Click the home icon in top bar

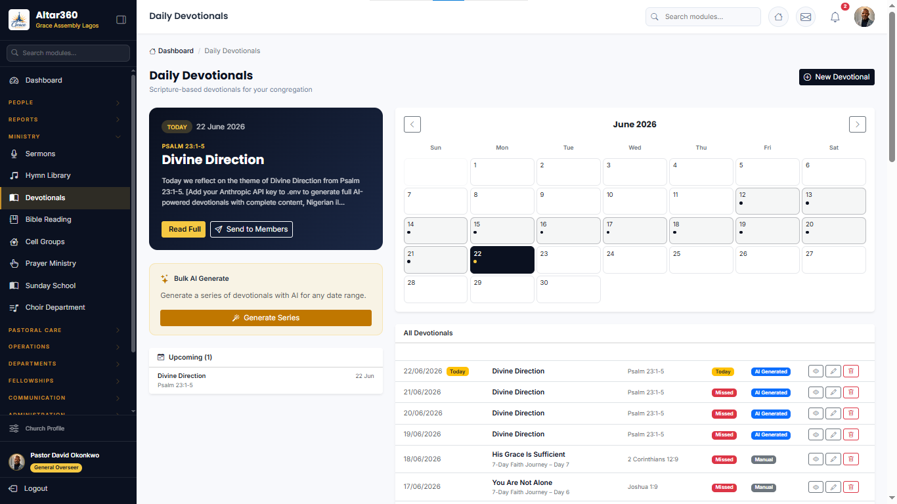pyautogui.click(x=778, y=17)
